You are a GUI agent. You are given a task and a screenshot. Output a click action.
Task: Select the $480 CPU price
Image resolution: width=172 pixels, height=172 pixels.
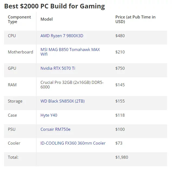tap(120, 36)
